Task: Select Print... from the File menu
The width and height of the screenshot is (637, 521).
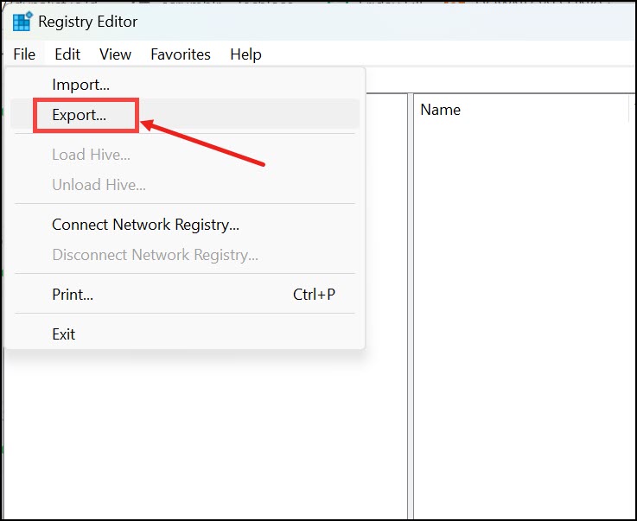Action: click(185, 295)
